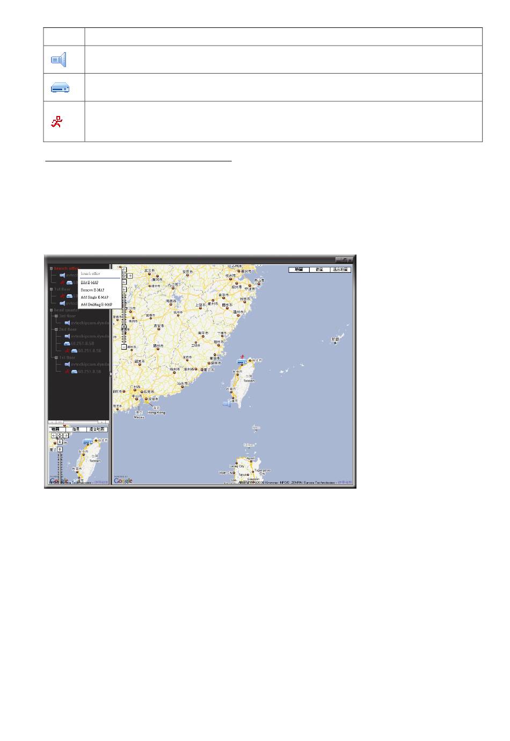
Task: Pan the mini map right
Action: (x=66, y=435)
